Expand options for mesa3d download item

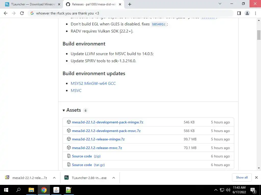tap(54, 178)
